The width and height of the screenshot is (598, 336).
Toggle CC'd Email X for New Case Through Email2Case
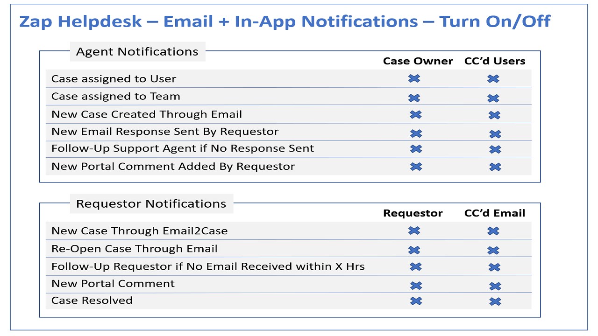[493, 231]
